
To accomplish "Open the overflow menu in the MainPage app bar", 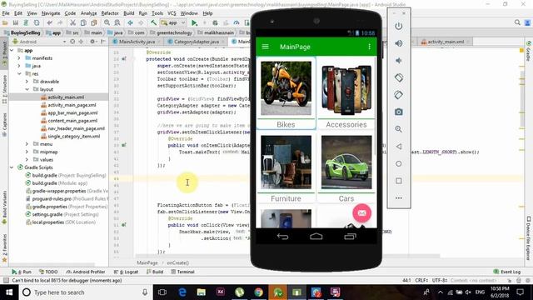I will [x=369, y=47].
